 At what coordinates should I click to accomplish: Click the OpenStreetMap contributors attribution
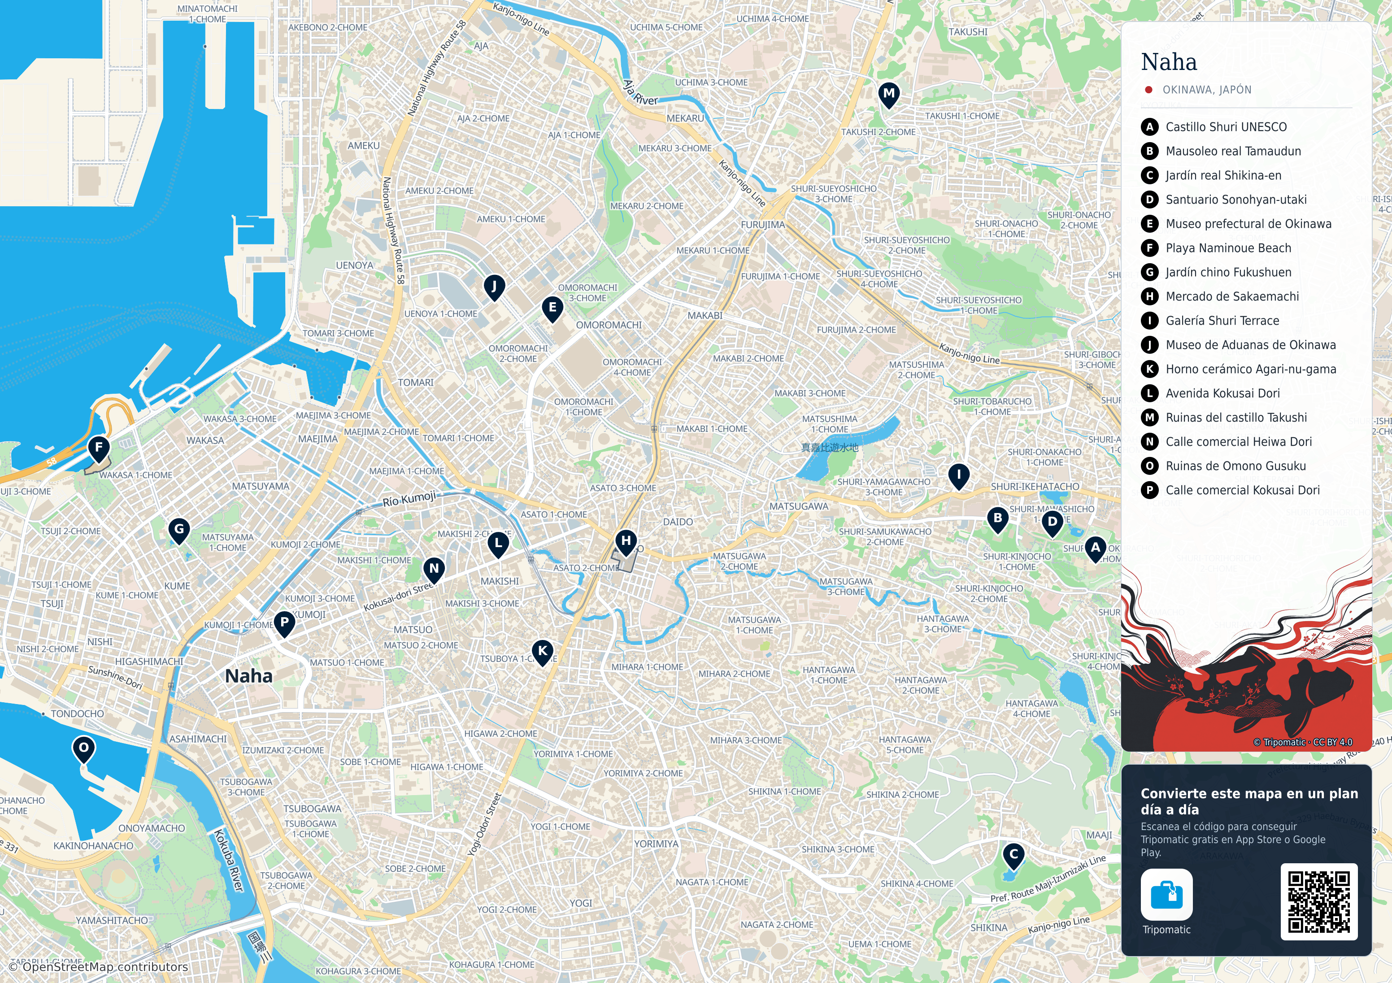point(98,966)
